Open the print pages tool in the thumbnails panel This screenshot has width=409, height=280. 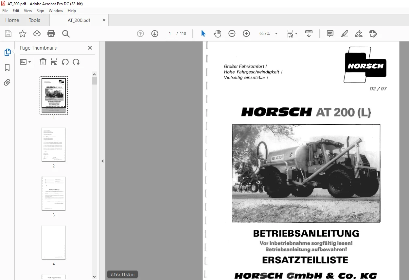[x=54, y=62]
